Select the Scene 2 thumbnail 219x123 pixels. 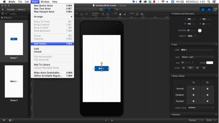pos(14,81)
